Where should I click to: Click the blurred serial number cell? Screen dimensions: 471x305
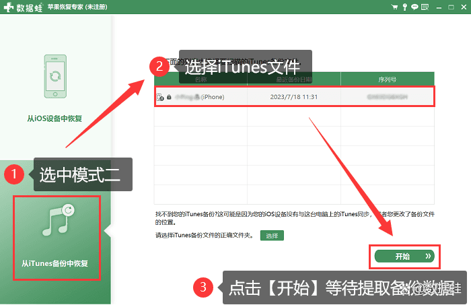(388, 97)
